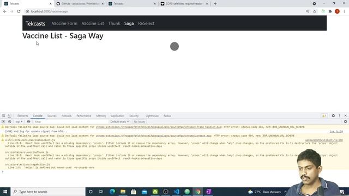Open the green extension icon
349x196 pixels.
pos(323,11)
